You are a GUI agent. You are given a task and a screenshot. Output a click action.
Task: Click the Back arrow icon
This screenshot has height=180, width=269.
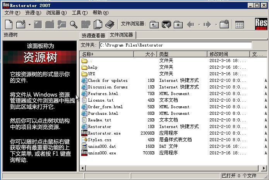click(190, 24)
